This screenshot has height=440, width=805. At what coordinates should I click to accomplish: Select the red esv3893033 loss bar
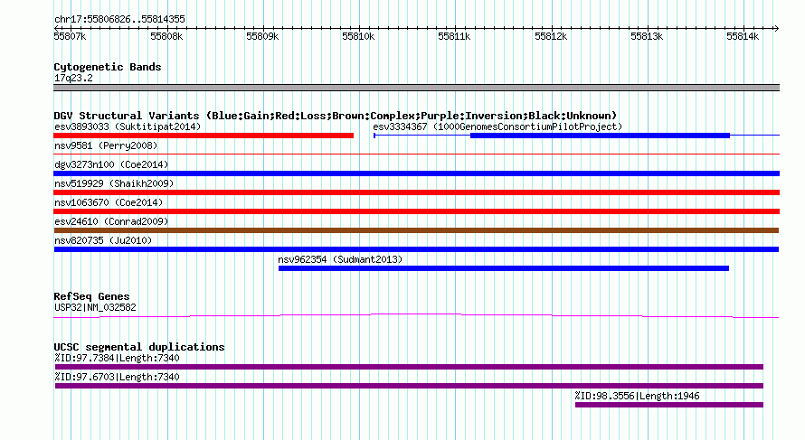pyautogui.click(x=204, y=136)
